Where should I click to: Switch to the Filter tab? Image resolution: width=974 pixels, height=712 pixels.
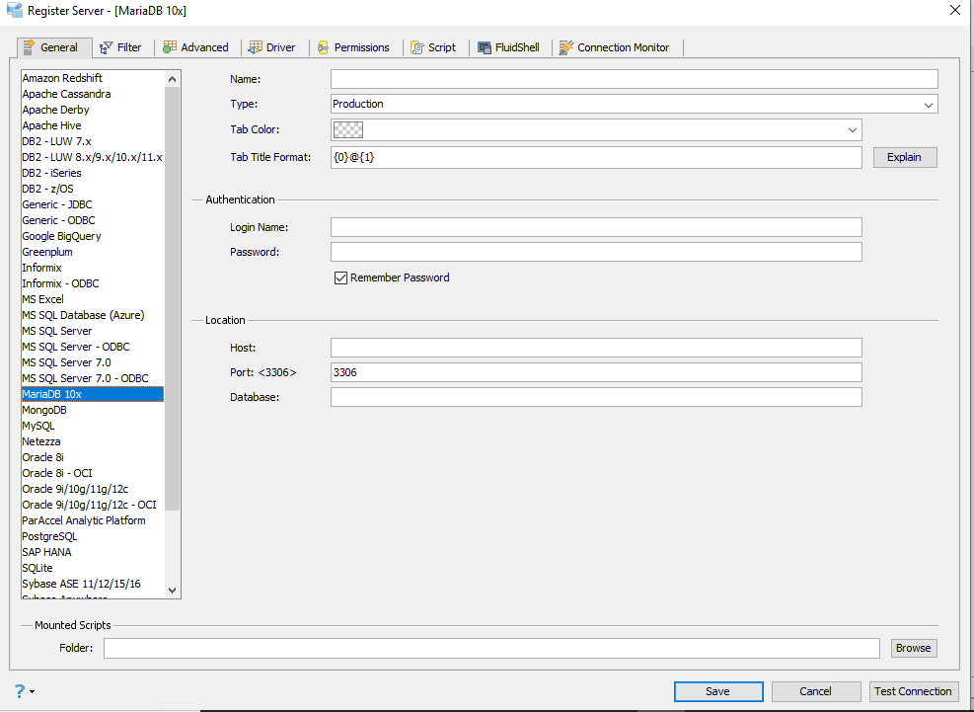(121, 47)
